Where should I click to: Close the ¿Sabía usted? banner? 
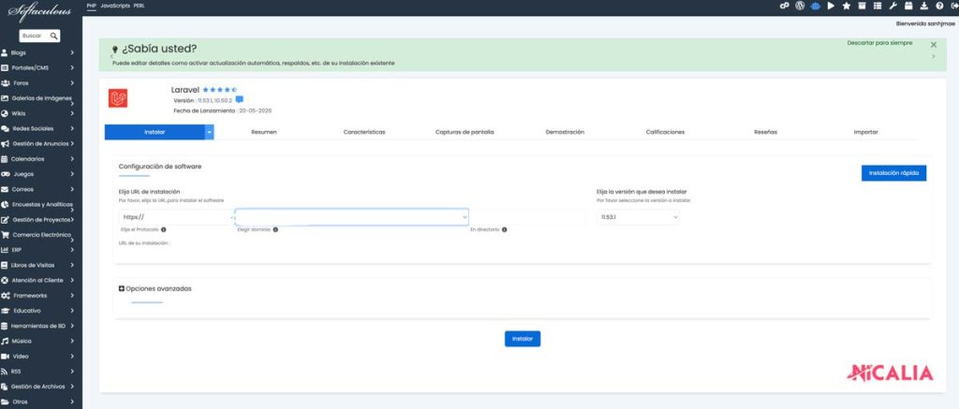coord(934,45)
